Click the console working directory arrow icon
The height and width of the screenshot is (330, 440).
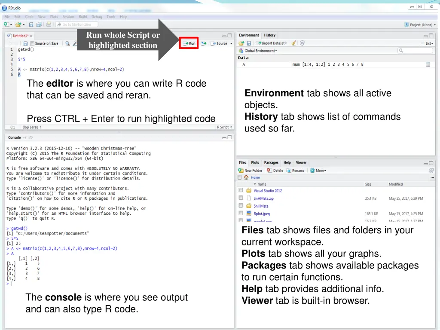31,137
